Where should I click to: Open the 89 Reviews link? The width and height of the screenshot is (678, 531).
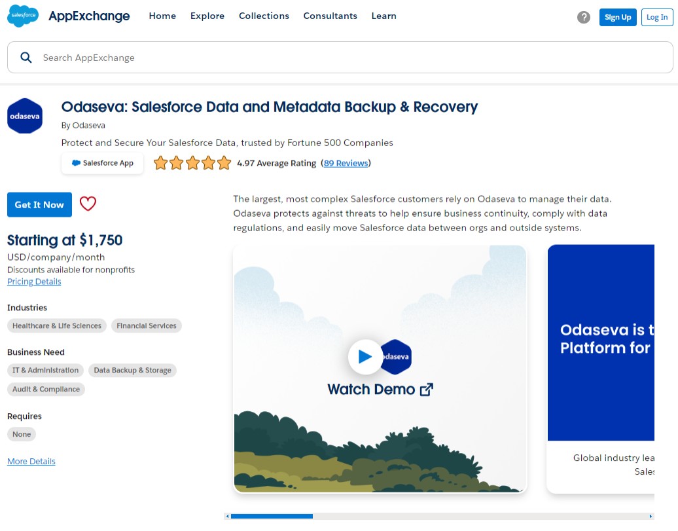(346, 163)
